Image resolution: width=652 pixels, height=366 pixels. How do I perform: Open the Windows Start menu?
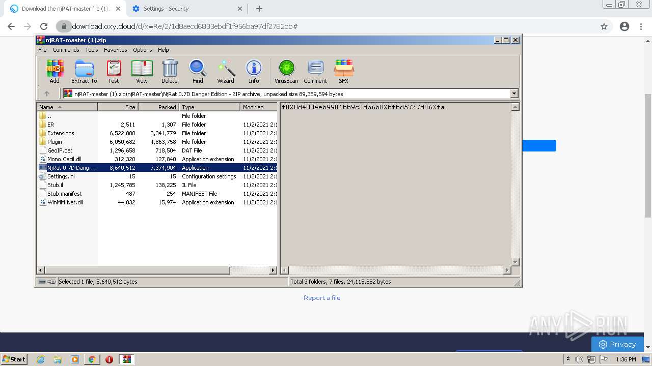(14, 359)
